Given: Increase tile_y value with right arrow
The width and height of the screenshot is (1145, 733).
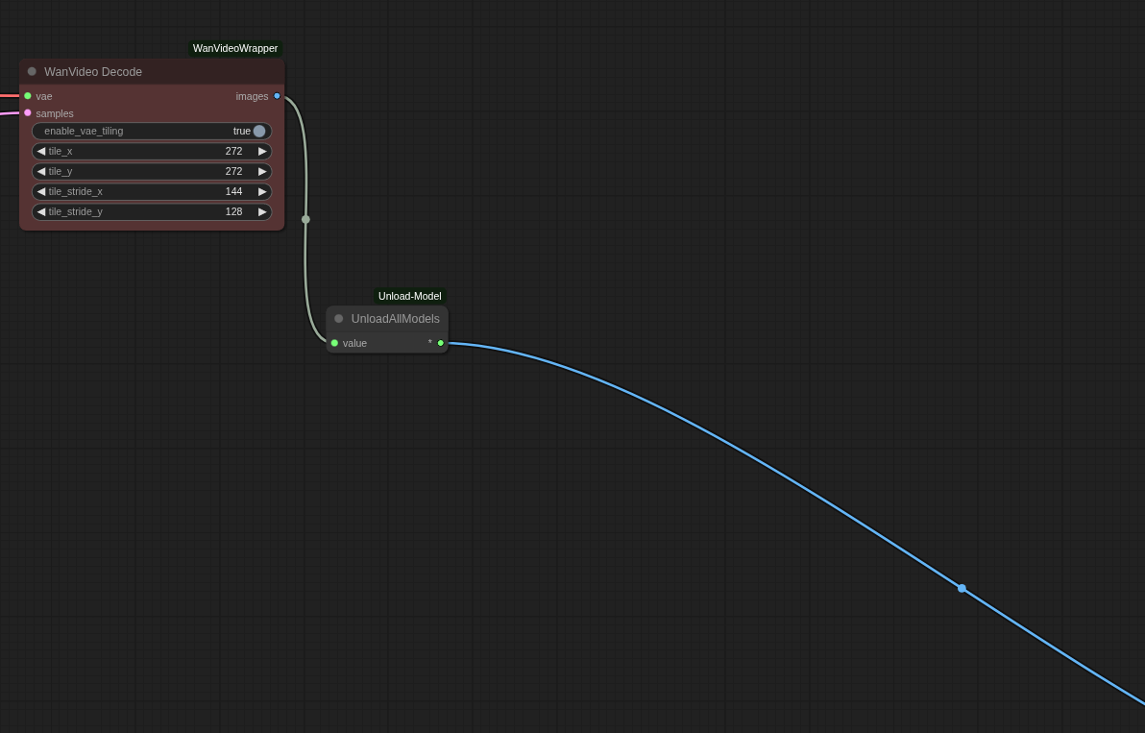Looking at the screenshot, I should pyautogui.click(x=263, y=172).
